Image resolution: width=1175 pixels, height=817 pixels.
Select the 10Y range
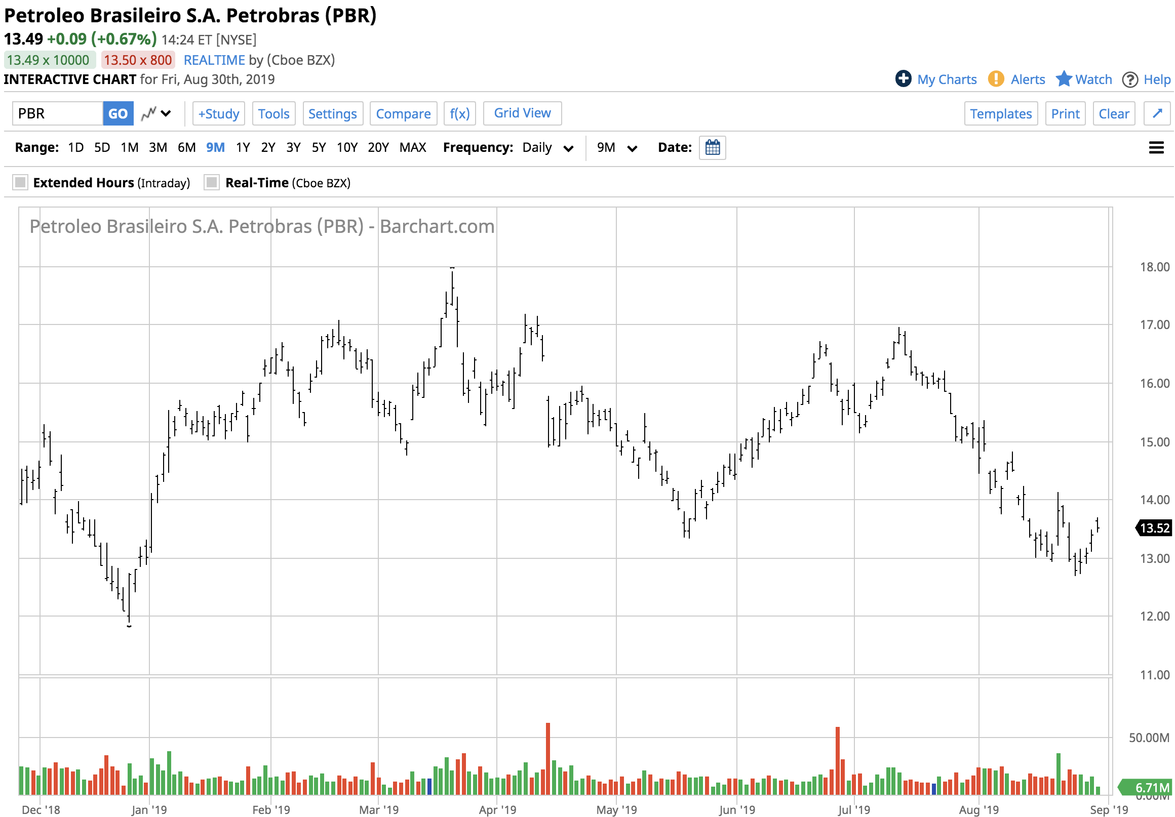point(347,148)
